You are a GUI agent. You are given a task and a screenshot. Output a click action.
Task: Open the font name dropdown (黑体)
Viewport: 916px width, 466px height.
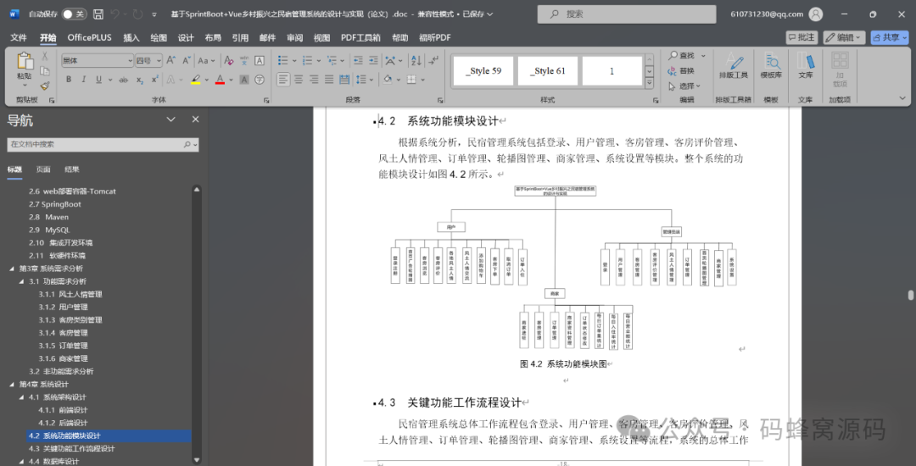130,60
